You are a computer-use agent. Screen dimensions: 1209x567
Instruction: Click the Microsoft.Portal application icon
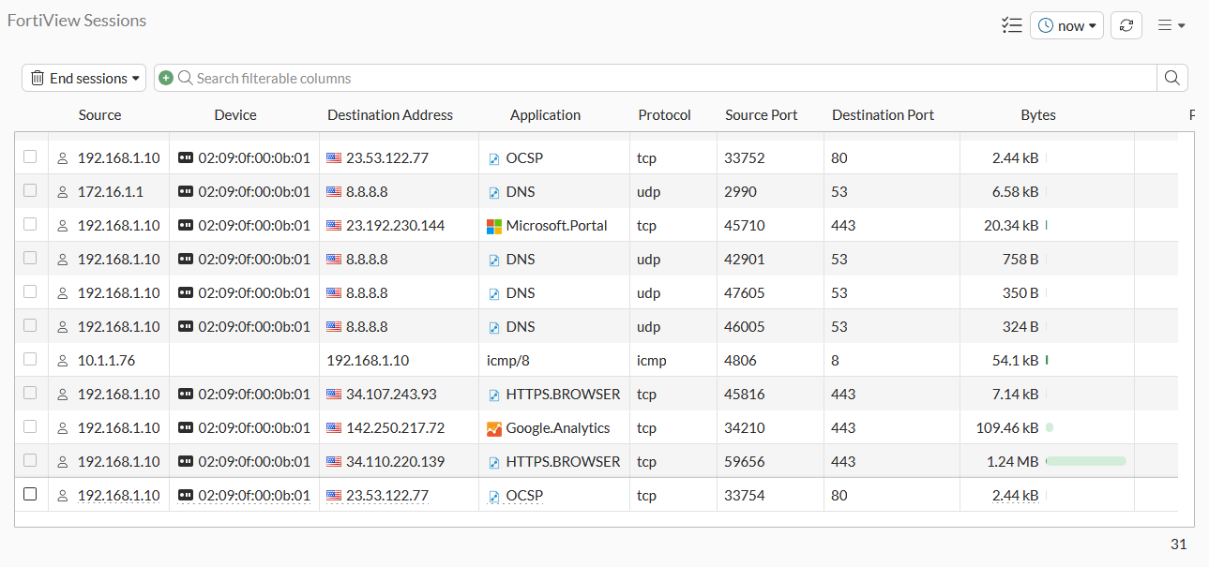coord(496,225)
